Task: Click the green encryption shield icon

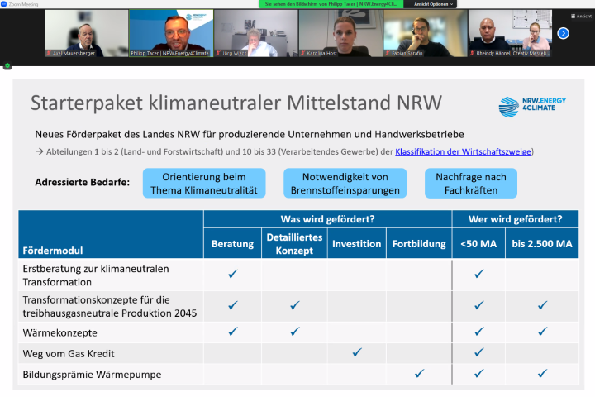Action: pyautogui.click(x=7, y=65)
